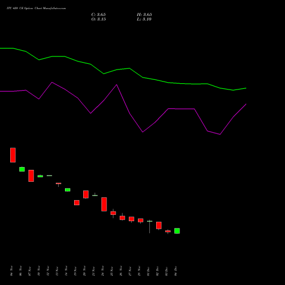Select the open value O: 3.15
Viewport: 285px width, 285px height.
99,19
